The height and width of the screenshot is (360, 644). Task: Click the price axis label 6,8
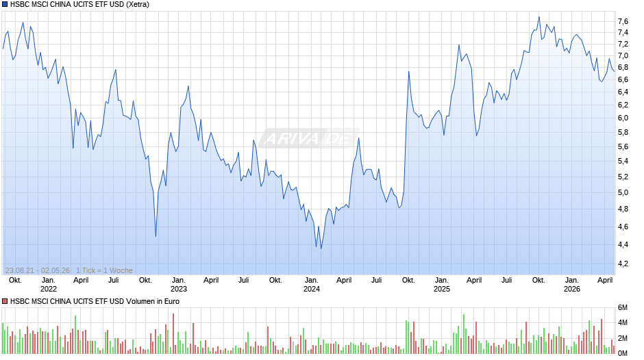click(x=623, y=67)
